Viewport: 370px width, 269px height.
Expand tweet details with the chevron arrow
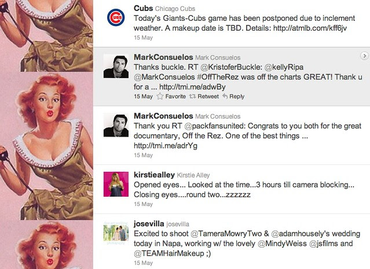click(x=364, y=56)
